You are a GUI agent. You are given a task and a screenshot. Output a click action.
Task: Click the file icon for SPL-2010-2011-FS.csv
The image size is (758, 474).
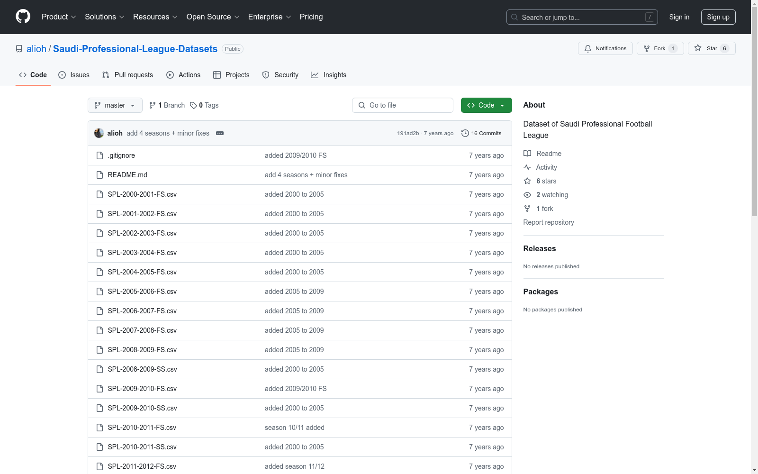click(99, 428)
